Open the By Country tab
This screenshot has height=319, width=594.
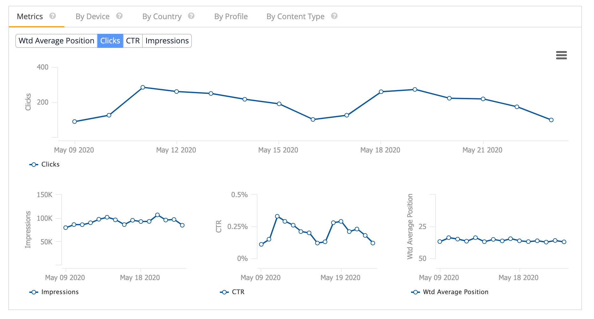[162, 16]
